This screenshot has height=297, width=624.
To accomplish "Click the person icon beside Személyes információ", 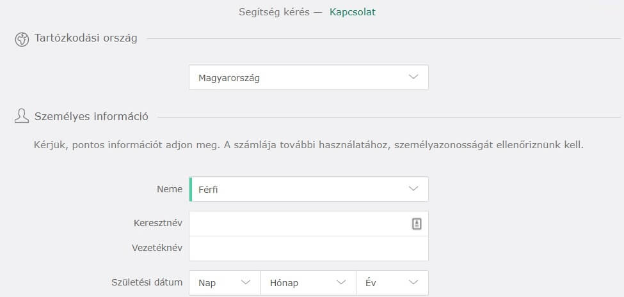I will (x=22, y=116).
